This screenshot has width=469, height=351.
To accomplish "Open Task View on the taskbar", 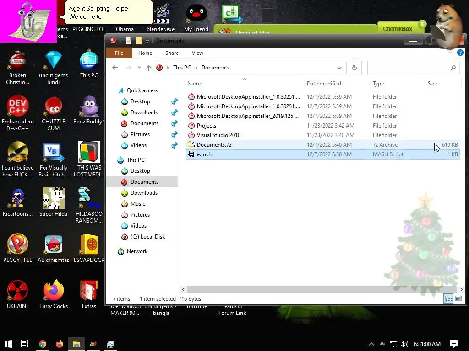I will click(25, 344).
